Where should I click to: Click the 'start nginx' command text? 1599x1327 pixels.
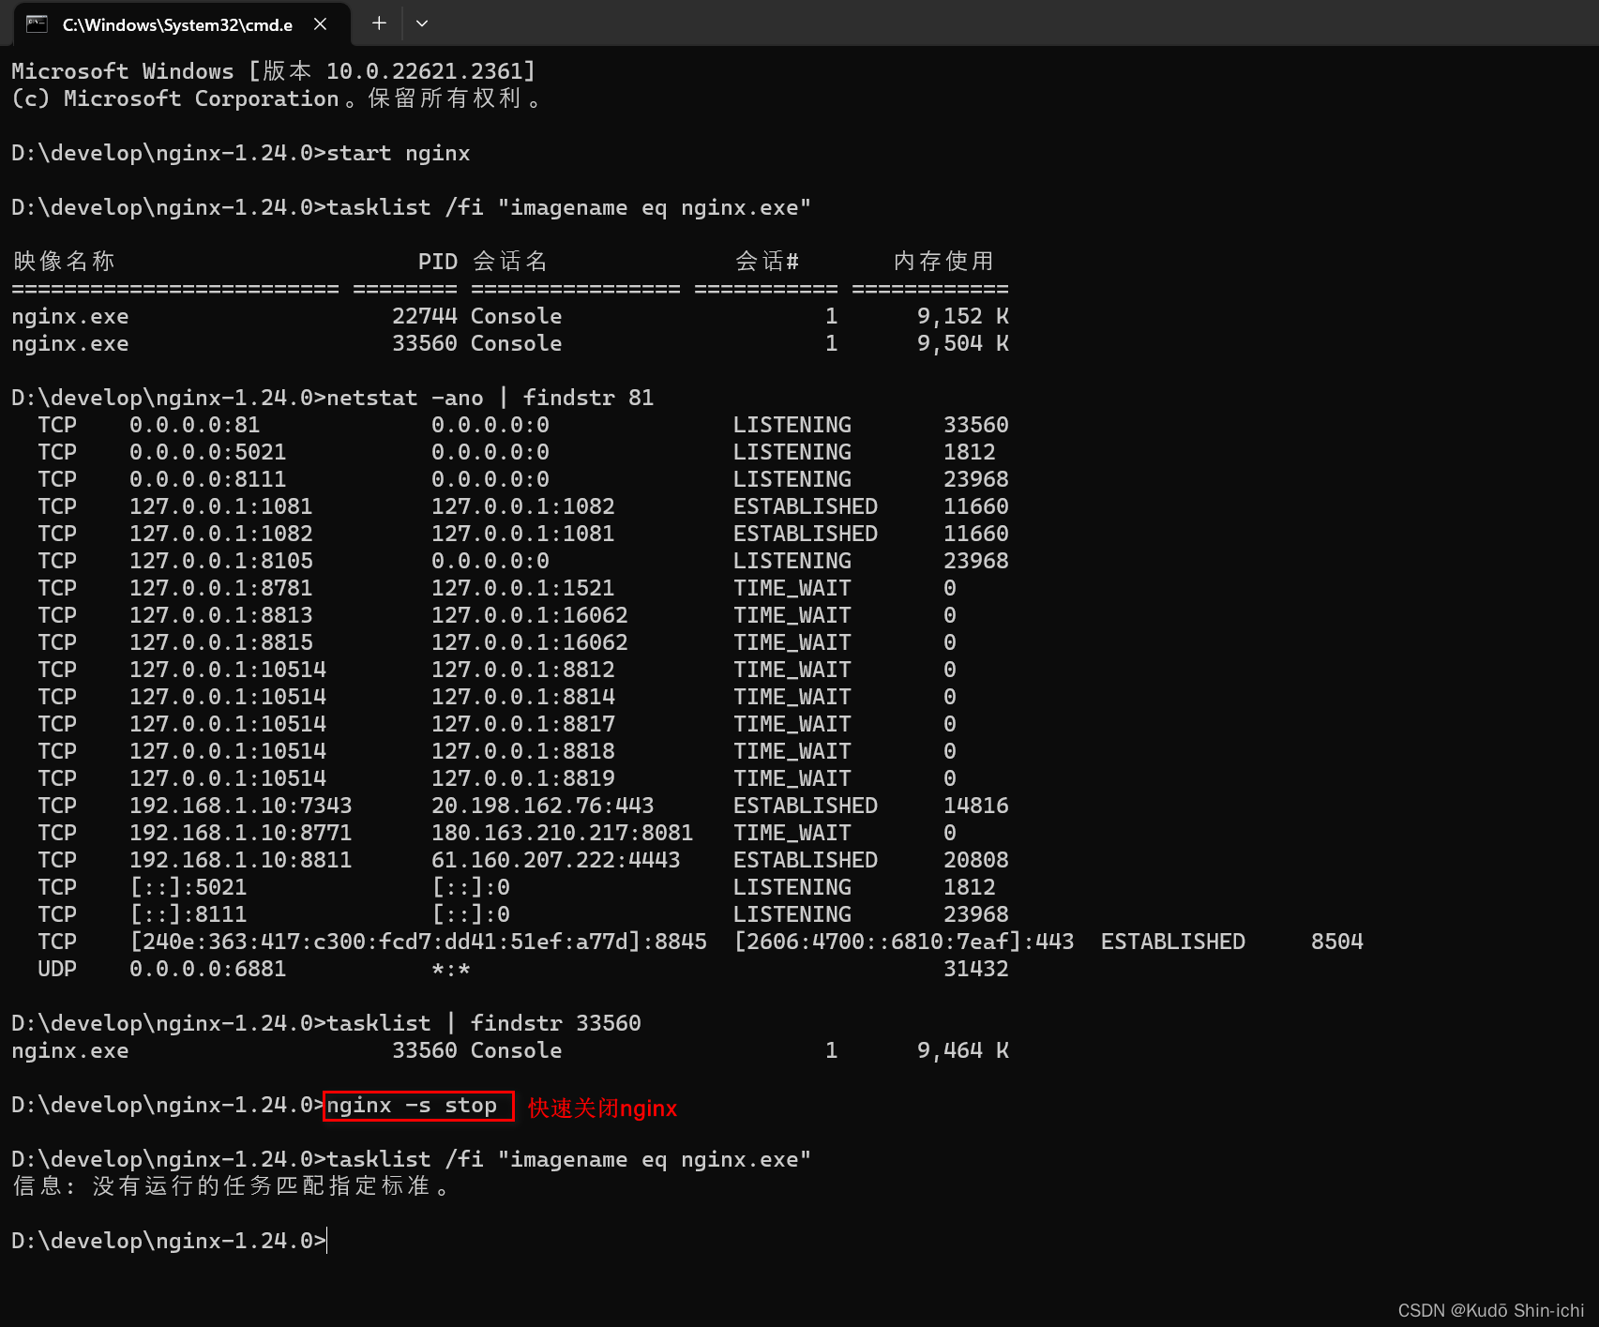[399, 153]
